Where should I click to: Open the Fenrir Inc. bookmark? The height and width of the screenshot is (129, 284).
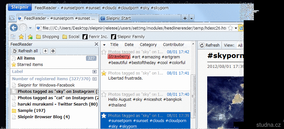coord(95,37)
